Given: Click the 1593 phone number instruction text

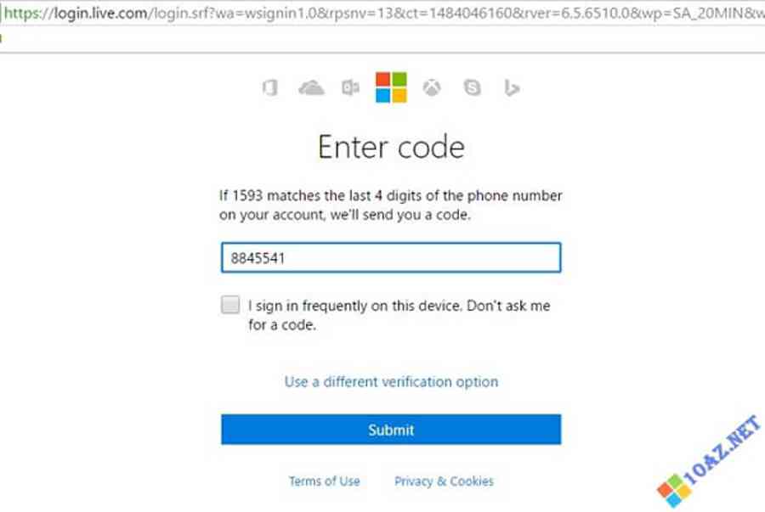Looking at the screenshot, I should tap(391, 205).
